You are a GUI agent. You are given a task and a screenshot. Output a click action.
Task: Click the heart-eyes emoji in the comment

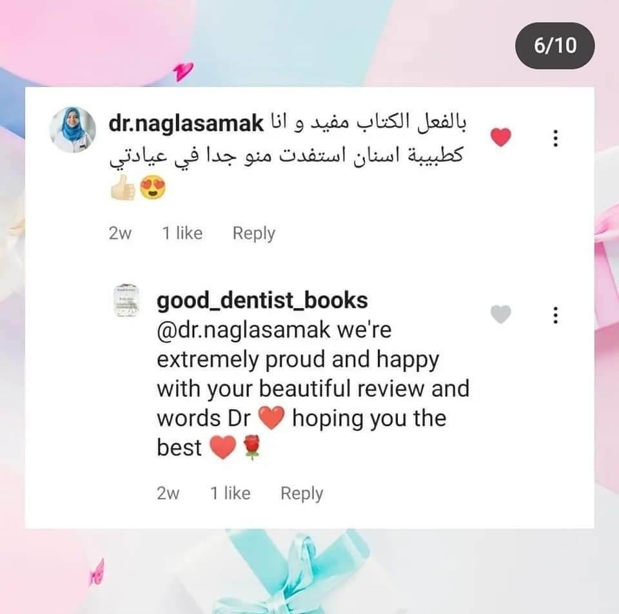pyautogui.click(x=153, y=187)
